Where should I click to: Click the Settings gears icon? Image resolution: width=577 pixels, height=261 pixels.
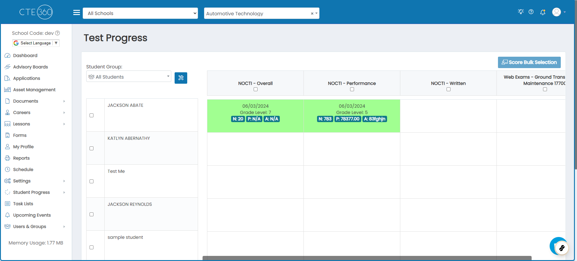8,181
